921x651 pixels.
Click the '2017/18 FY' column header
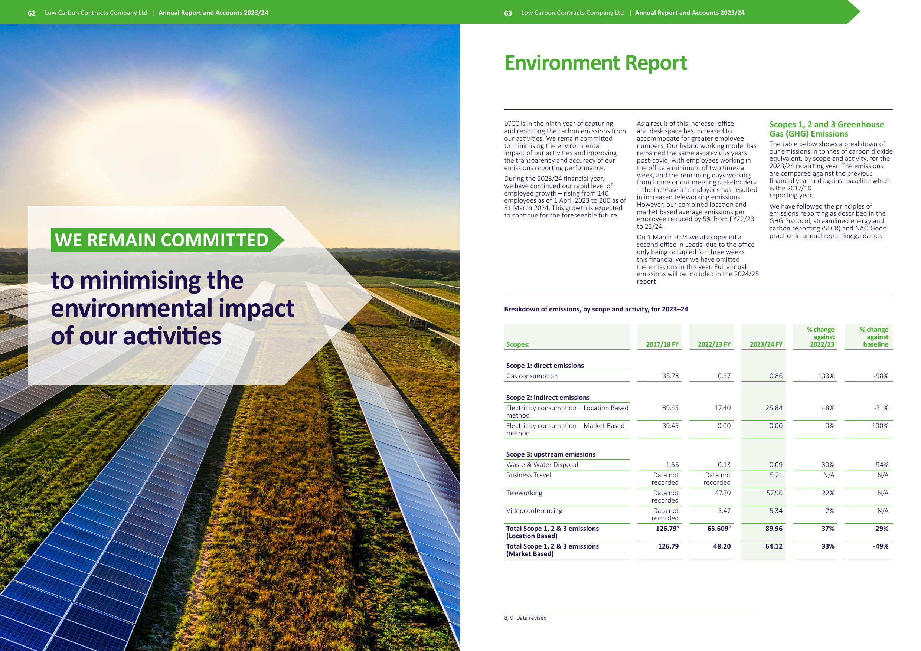coord(662,344)
